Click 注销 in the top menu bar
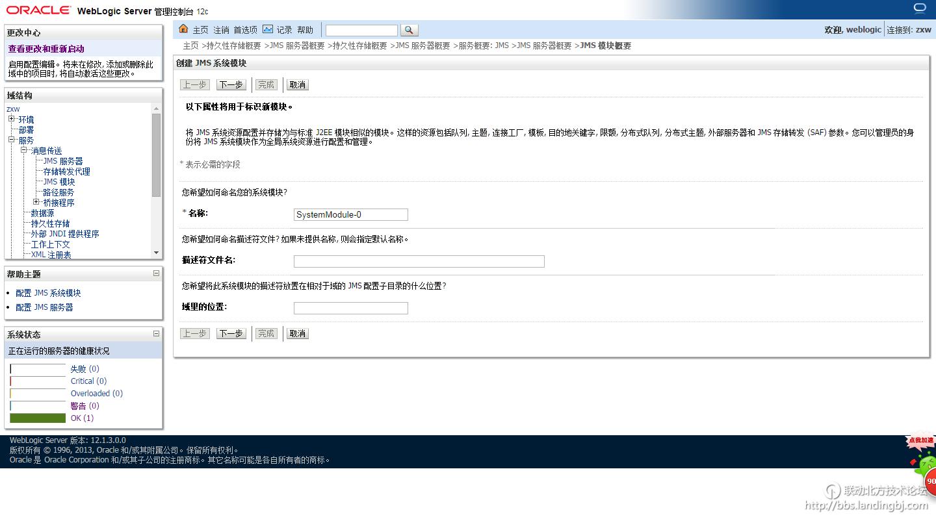This screenshot has height=519, width=936. coord(220,29)
